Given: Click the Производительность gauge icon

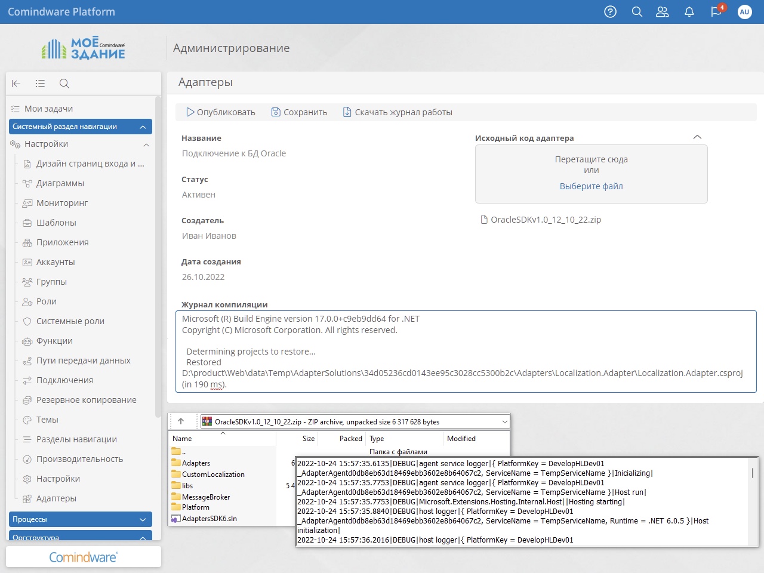Looking at the screenshot, I should [x=27, y=459].
